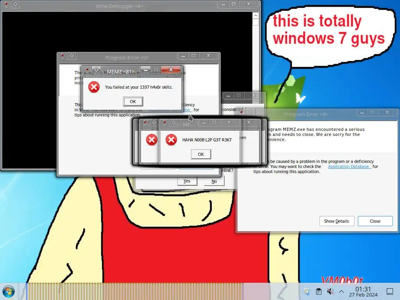Click the tray icon left of clipboard
This screenshot has width=400, height=300.
[x=307, y=291]
